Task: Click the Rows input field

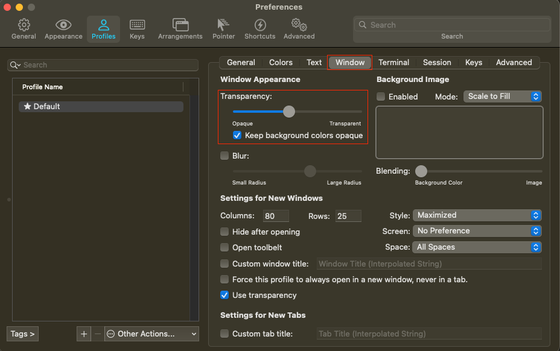Action: pos(348,216)
